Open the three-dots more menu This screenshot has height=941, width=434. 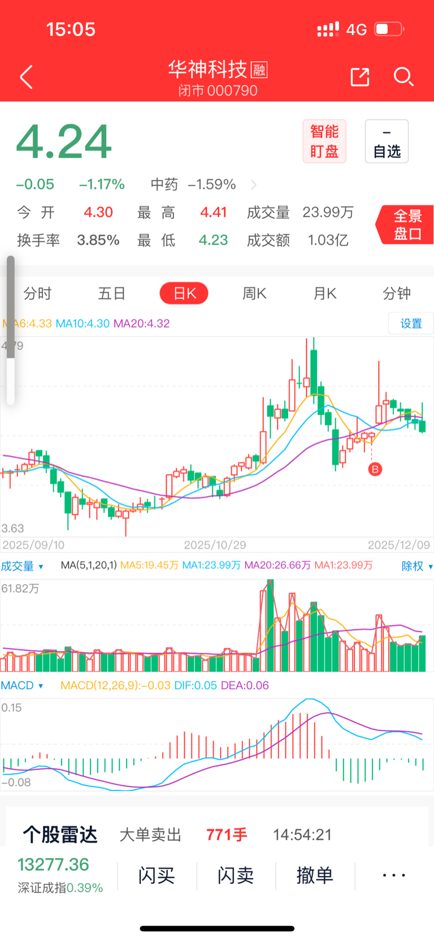coord(394,875)
